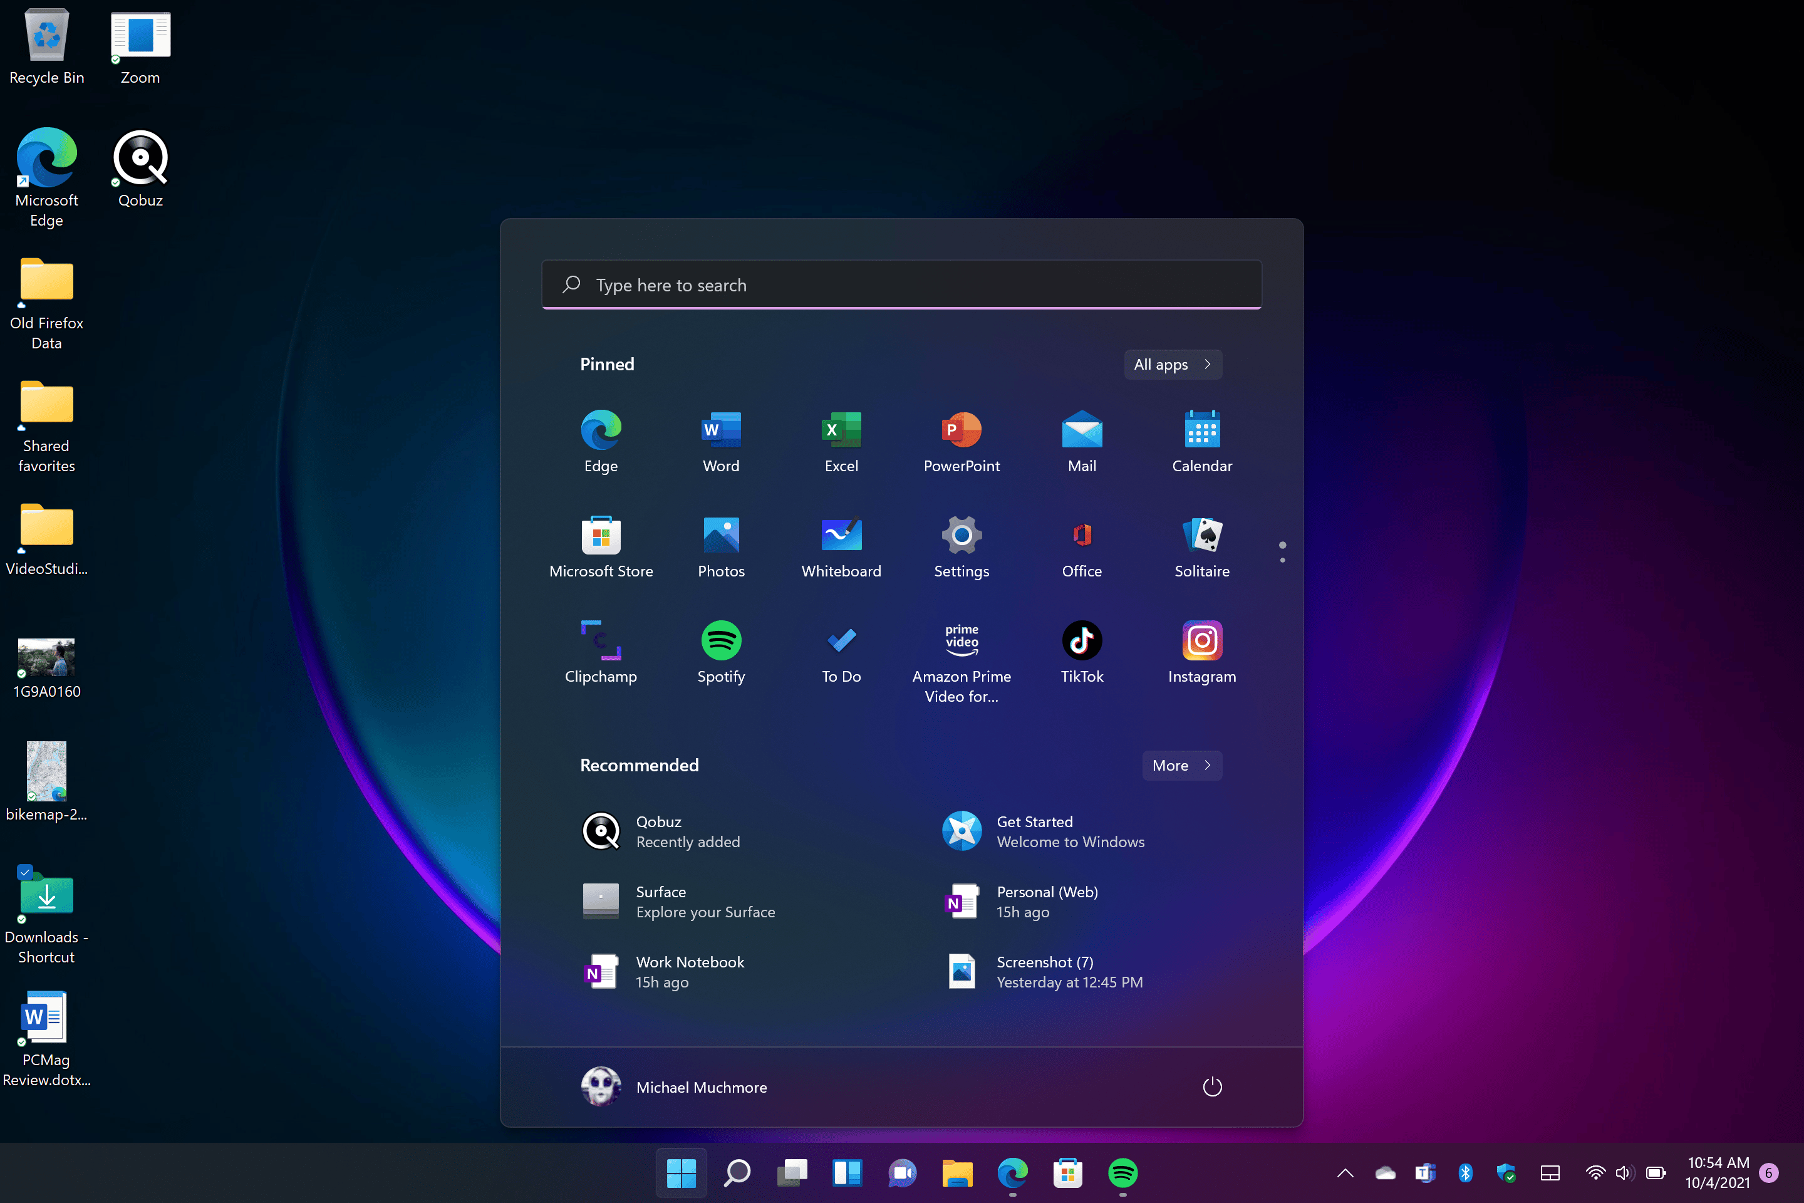
Task: Click the power button icon
Action: coord(1212,1086)
